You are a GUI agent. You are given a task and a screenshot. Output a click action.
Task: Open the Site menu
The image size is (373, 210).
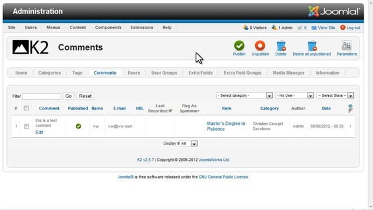12,27
